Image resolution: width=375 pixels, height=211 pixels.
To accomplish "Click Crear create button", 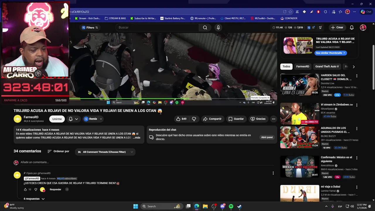I will coord(337,28).
